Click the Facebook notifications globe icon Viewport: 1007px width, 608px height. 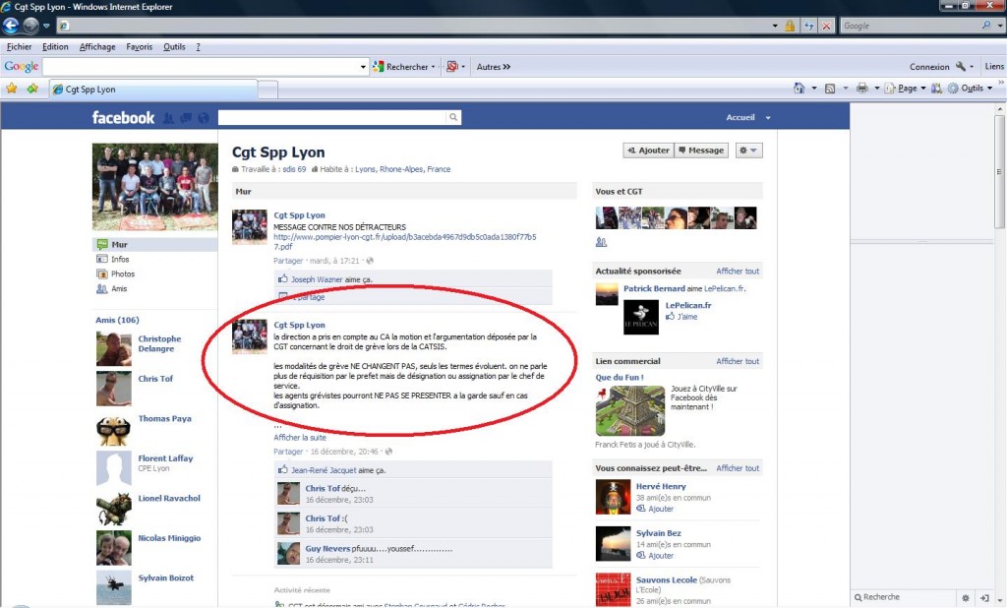point(203,118)
